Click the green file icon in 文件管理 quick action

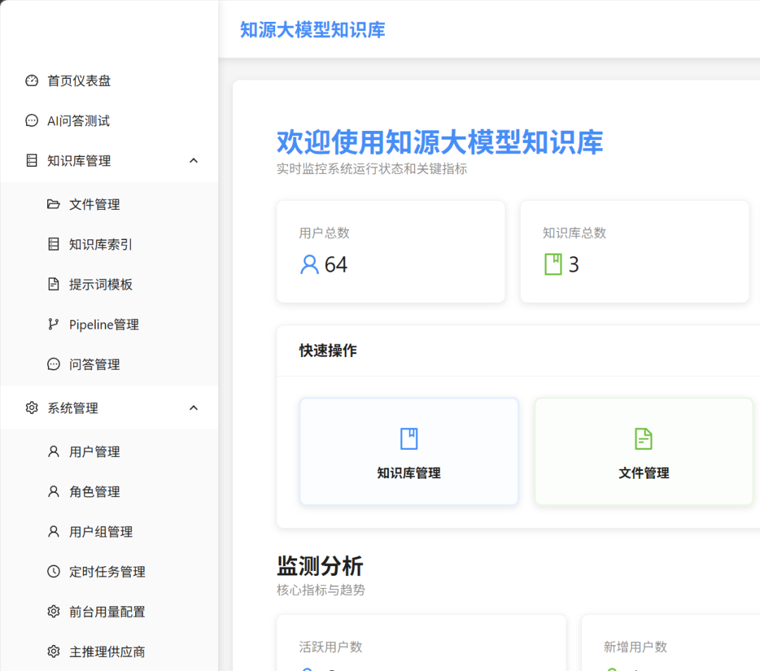644,439
